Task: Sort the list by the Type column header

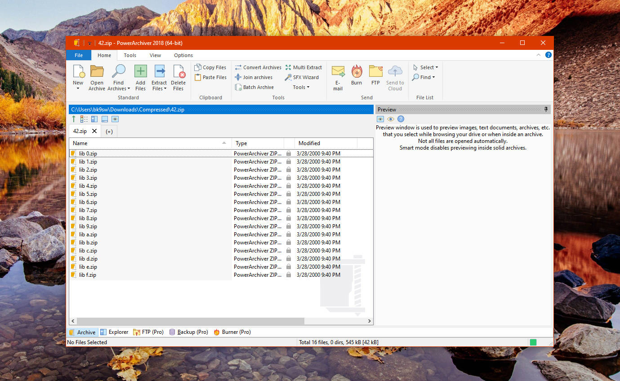Action: pos(258,143)
